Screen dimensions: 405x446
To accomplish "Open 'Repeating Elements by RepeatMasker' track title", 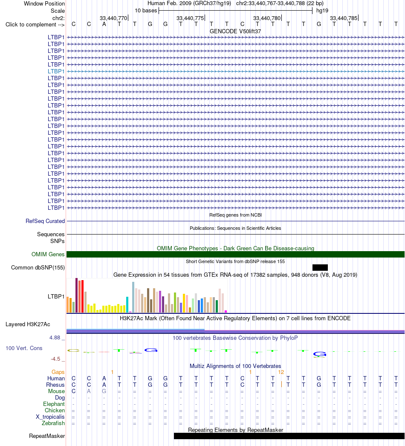I will click(235, 430).
